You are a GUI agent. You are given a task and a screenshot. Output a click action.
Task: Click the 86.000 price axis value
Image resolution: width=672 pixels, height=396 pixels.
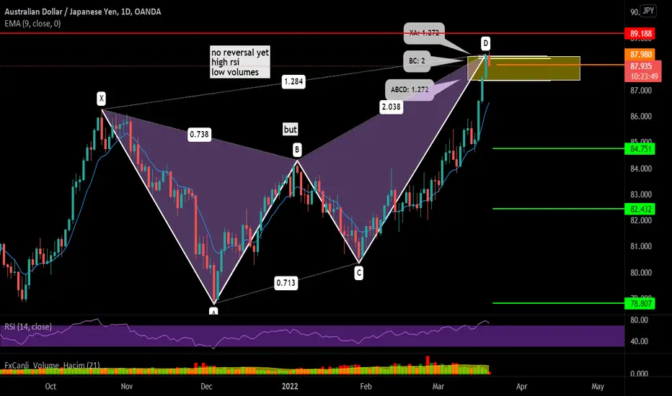pos(641,117)
